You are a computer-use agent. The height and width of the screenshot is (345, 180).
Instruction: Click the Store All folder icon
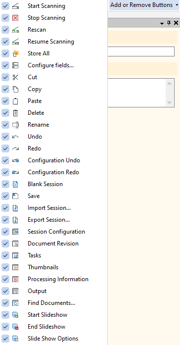pos(15,53)
